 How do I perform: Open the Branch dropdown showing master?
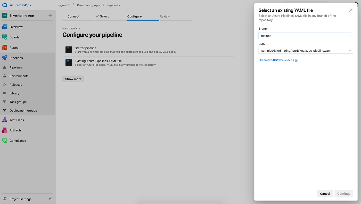[306, 35]
